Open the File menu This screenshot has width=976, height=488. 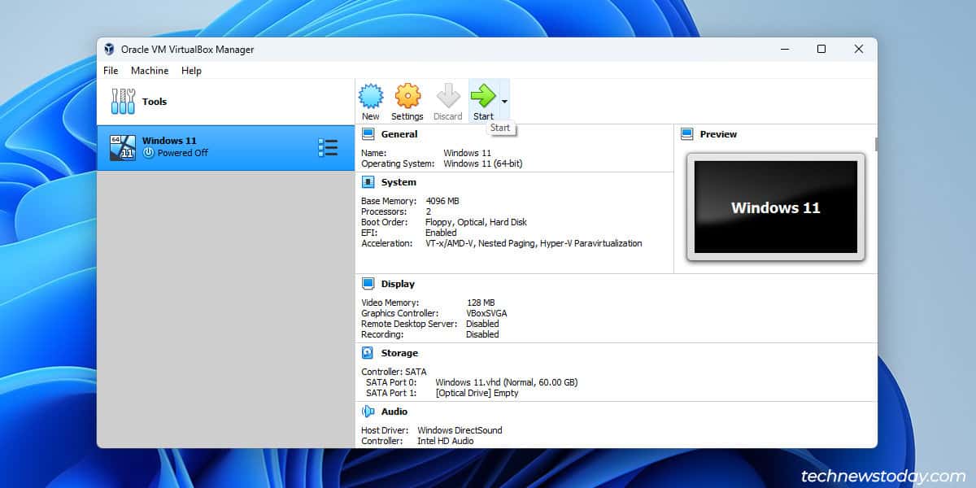click(x=111, y=71)
